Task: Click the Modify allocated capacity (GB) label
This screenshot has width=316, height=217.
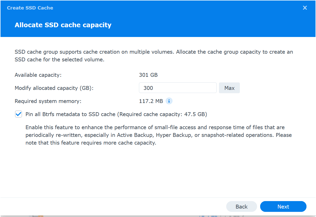Action: pyautogui.click(x=54, y=88)
